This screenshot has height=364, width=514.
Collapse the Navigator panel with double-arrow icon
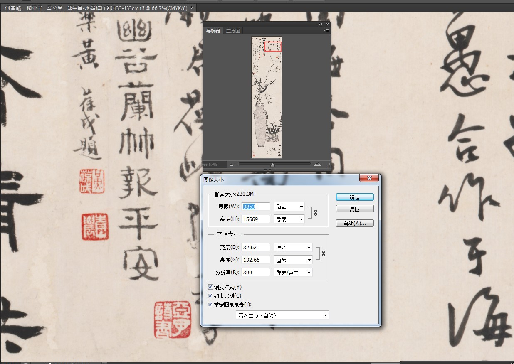(x=321, y=25)
